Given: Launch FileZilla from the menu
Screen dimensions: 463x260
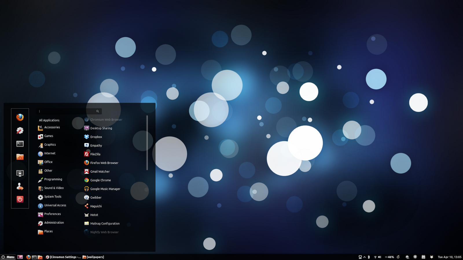Looking at the screenshot, I should pyautogui.click(x=95, y=154).
